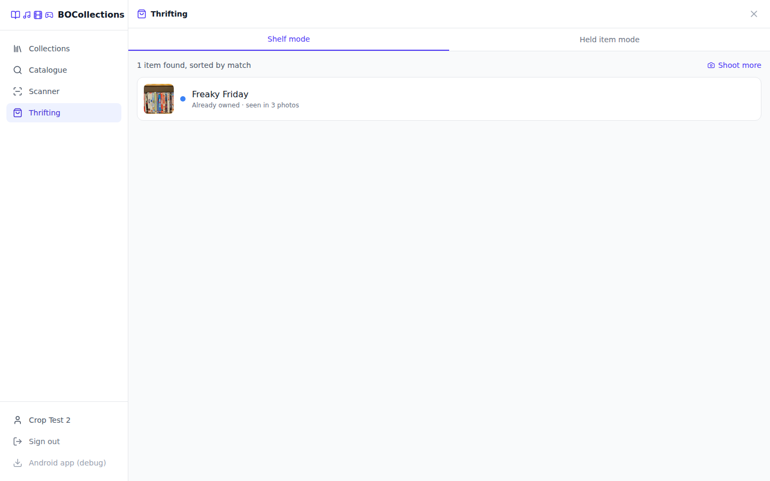Screen dimensions: 770x481
Task: Click the film strip logo icon
Action: [38, 15]
